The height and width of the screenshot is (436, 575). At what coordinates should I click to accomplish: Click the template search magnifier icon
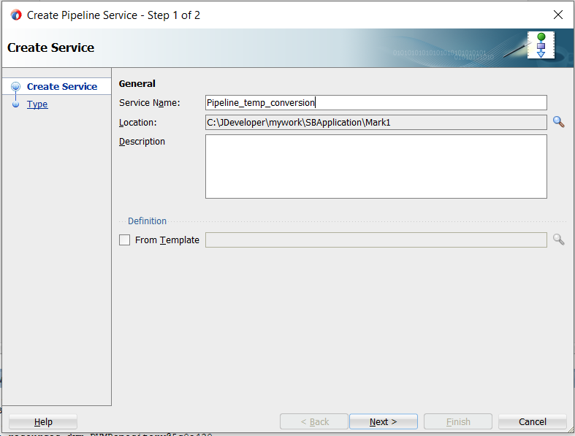click(558, 240)
